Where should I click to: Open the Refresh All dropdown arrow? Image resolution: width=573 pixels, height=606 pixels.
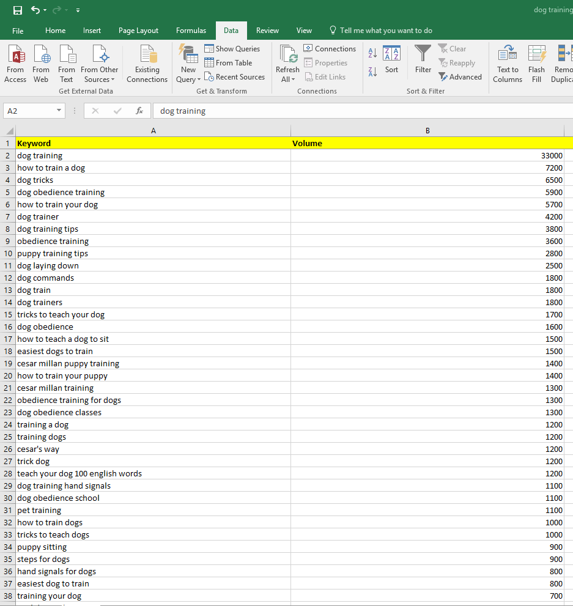293,79
